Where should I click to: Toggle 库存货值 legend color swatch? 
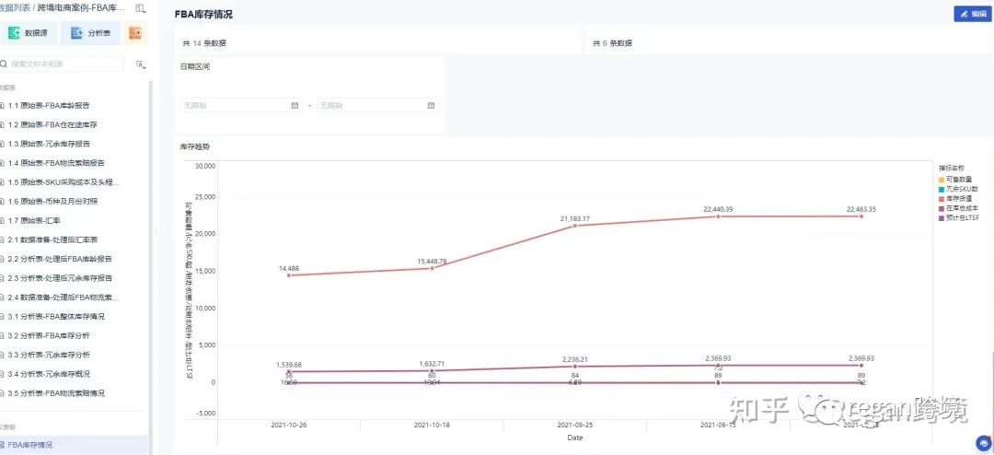[x=942, y=199]
